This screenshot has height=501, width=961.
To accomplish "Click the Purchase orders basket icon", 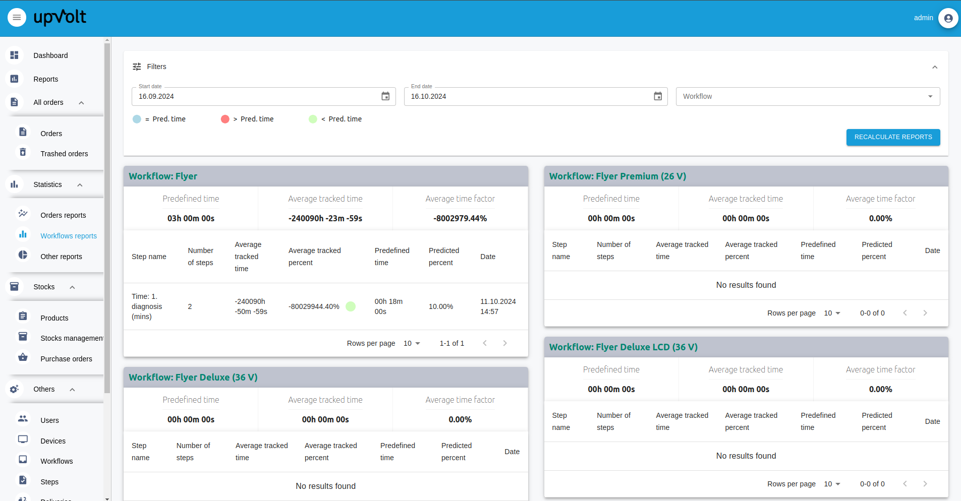I will [x=23, y=357].
